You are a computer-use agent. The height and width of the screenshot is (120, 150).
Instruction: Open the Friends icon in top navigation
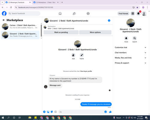tap(74, 13)
